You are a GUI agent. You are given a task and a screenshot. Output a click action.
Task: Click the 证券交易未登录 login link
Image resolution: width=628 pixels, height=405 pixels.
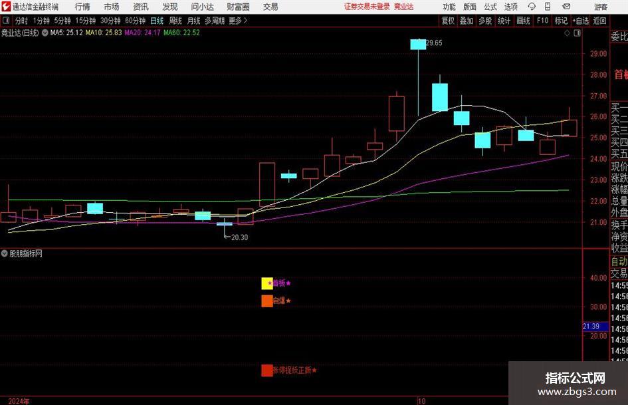[x=367, y=7]
